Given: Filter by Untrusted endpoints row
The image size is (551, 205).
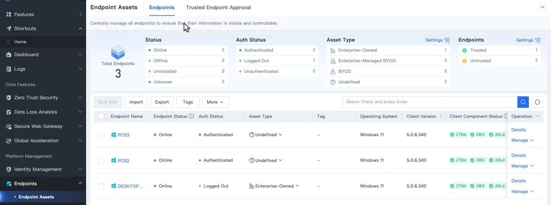Looking at the screenshot, I should [499, 61].
